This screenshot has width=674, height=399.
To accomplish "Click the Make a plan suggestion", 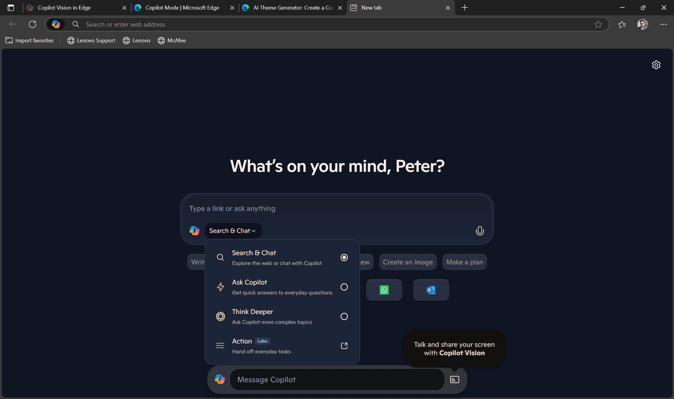I will [x=464, y=262].
